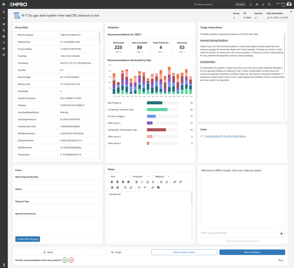Align note text left
The height and width of the screenshot is (268, 294).
(x=112, y=182)
